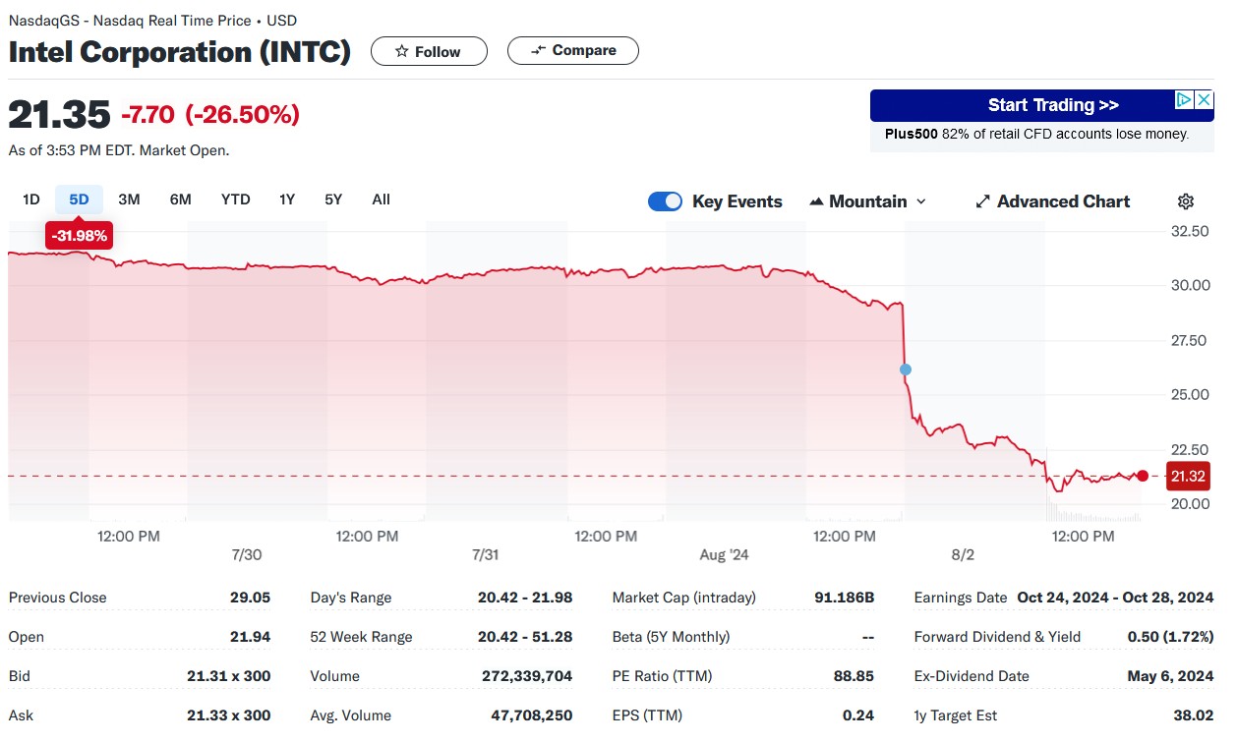The image size is (1237, 743).
Task: Click the -31.98% change badge
Action: 79,236
